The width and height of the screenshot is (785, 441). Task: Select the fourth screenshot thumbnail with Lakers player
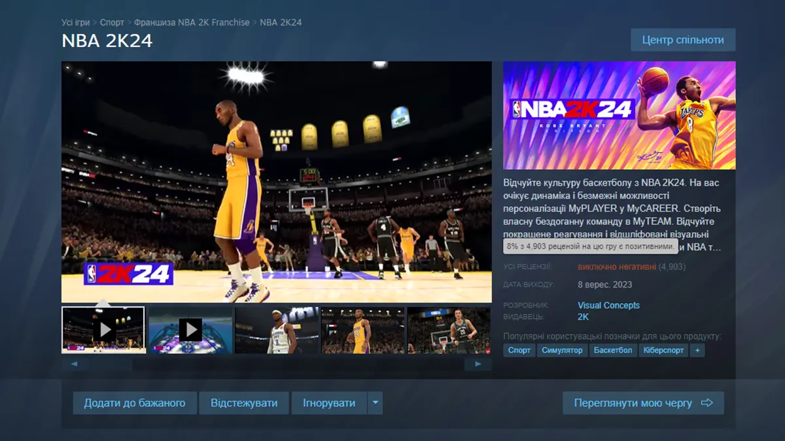coord(363,330)
